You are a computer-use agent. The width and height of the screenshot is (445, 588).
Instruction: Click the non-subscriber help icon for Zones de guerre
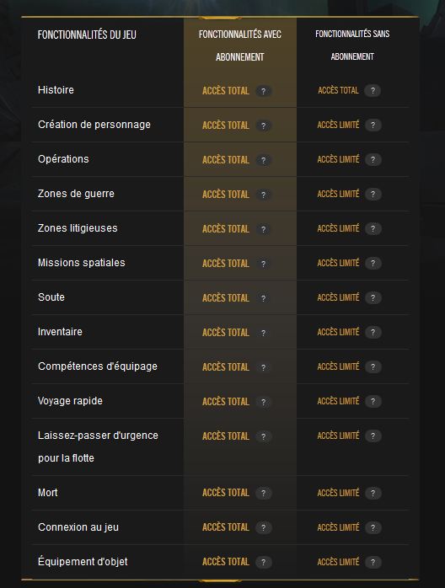[x=373, y=195]
